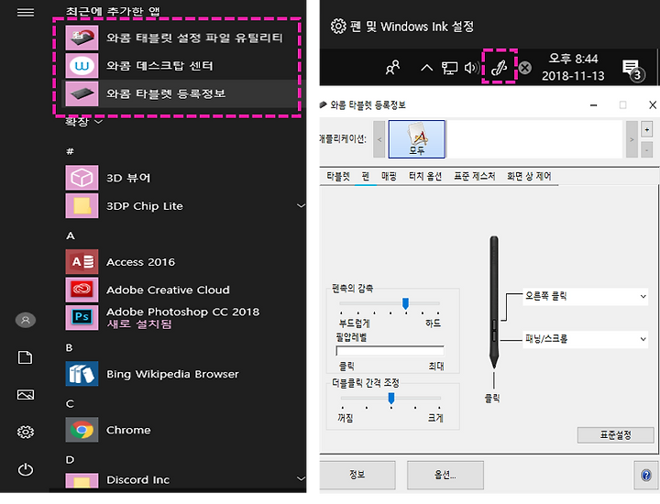Open the Discord Inc folder icon
Viewport: 660px width, 504px height.
[82, 480]
